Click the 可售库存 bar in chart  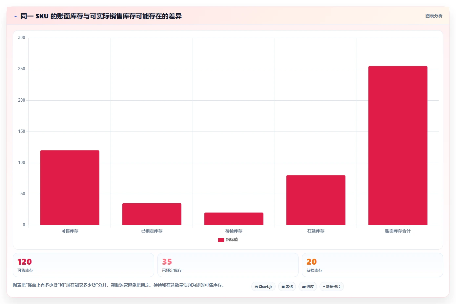(70, 188)
